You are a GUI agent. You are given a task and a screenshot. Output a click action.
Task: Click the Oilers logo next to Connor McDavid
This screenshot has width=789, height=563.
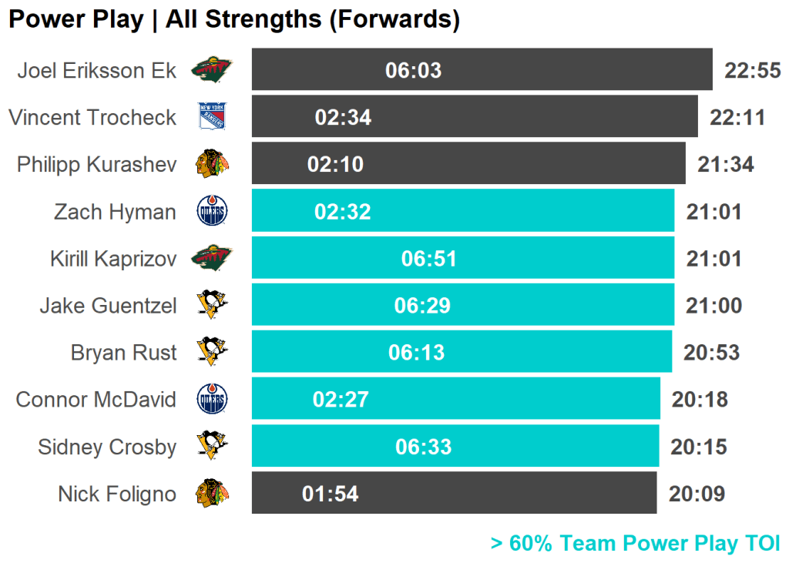coord(212,400)
